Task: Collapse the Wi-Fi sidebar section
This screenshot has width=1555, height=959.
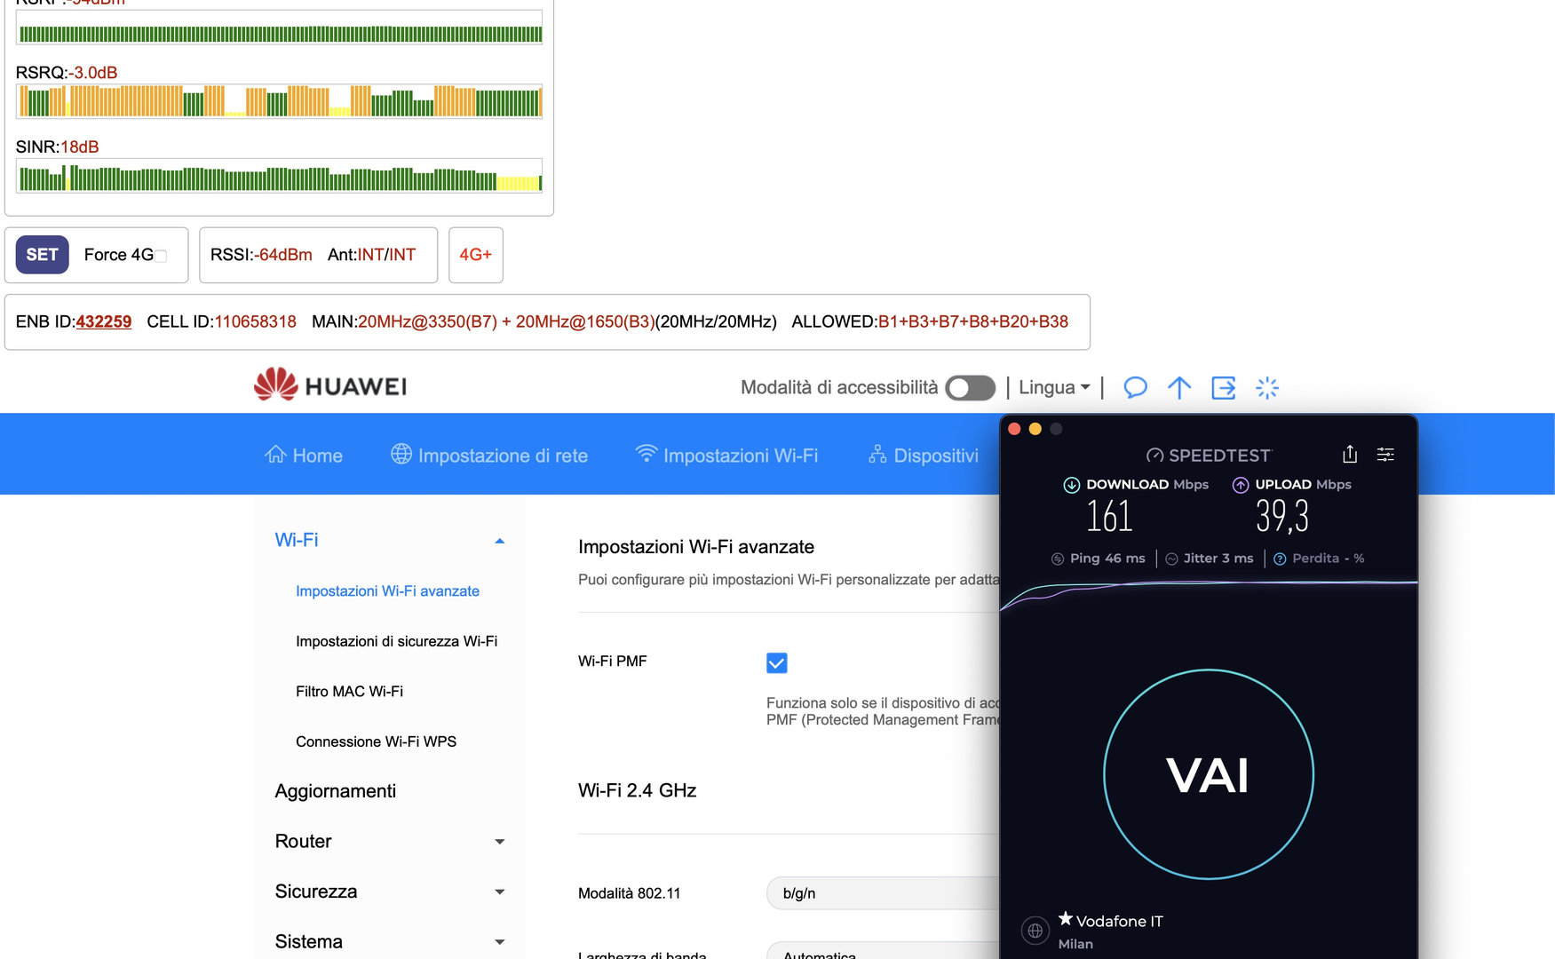Action: click(x=499, y=541)
